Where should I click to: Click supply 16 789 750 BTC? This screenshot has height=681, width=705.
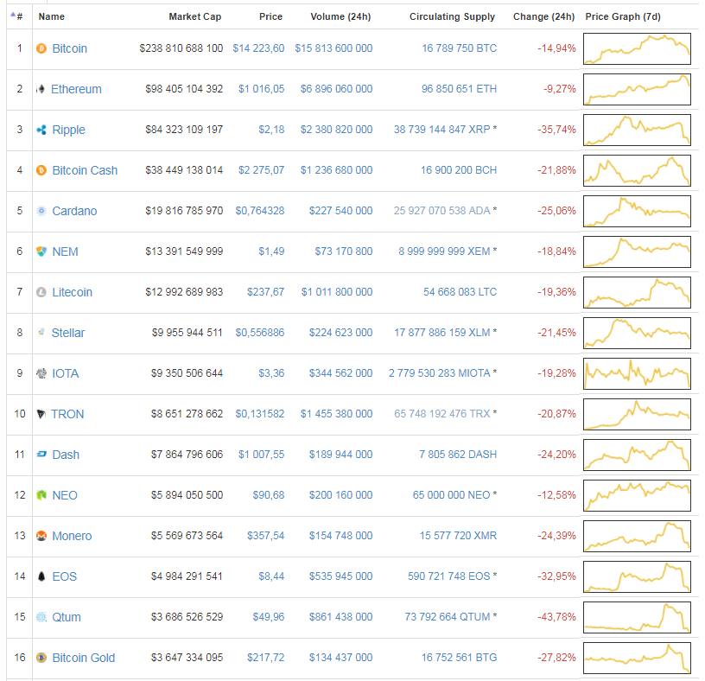tap(459, 48)
